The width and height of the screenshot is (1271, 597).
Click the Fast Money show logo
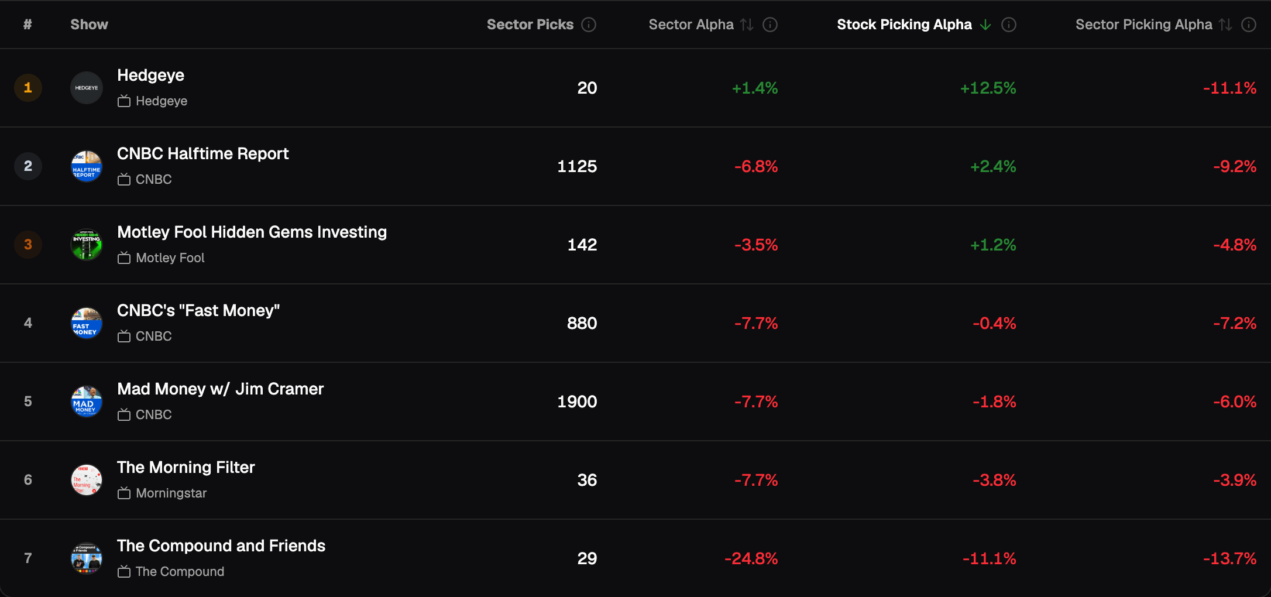[x=87, y=323]
